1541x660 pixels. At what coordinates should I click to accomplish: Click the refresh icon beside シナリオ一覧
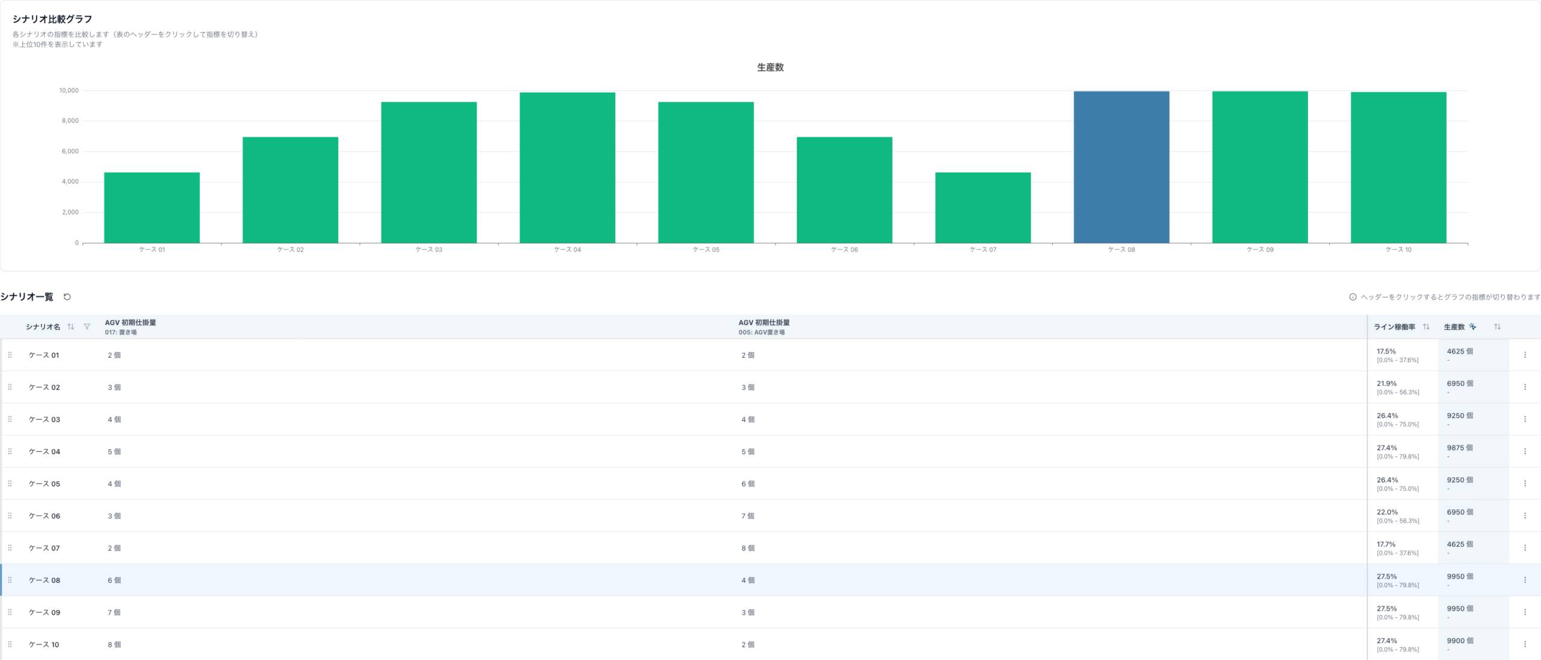67,297
